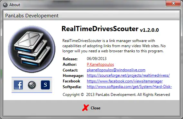Viewport: 183px width, 119px height.
Task: Click the link manager description paragraph
Action: click(x=114, y=46)
